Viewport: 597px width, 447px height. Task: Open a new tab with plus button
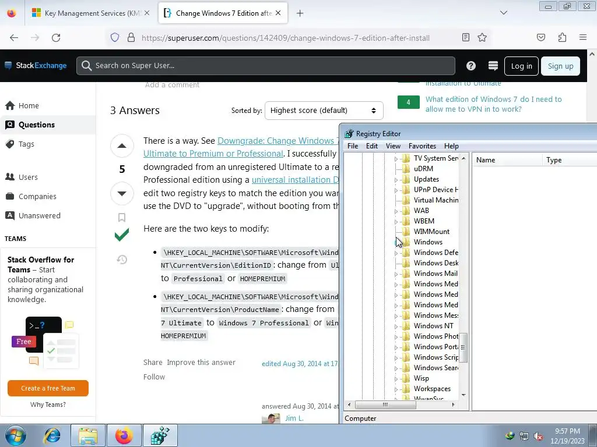tap(300, 13)
